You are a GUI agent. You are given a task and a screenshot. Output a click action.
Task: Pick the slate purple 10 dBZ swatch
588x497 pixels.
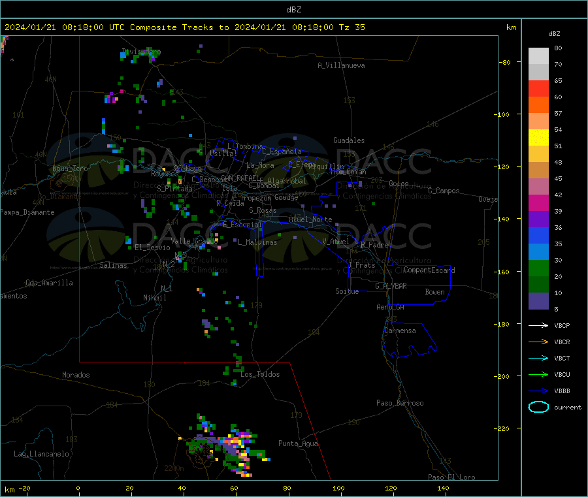pos(538,301)
